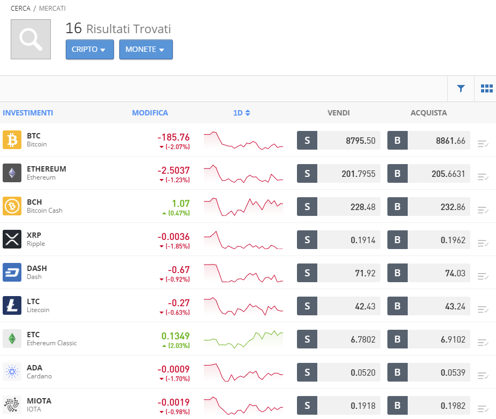496x419 pixels.
Task: Sell BTC at 8795.50
Action: coord(339,141)
